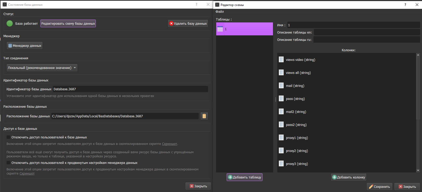Click the proxy3 column icon
Screen dimensions: 422x192
[281, 164]
